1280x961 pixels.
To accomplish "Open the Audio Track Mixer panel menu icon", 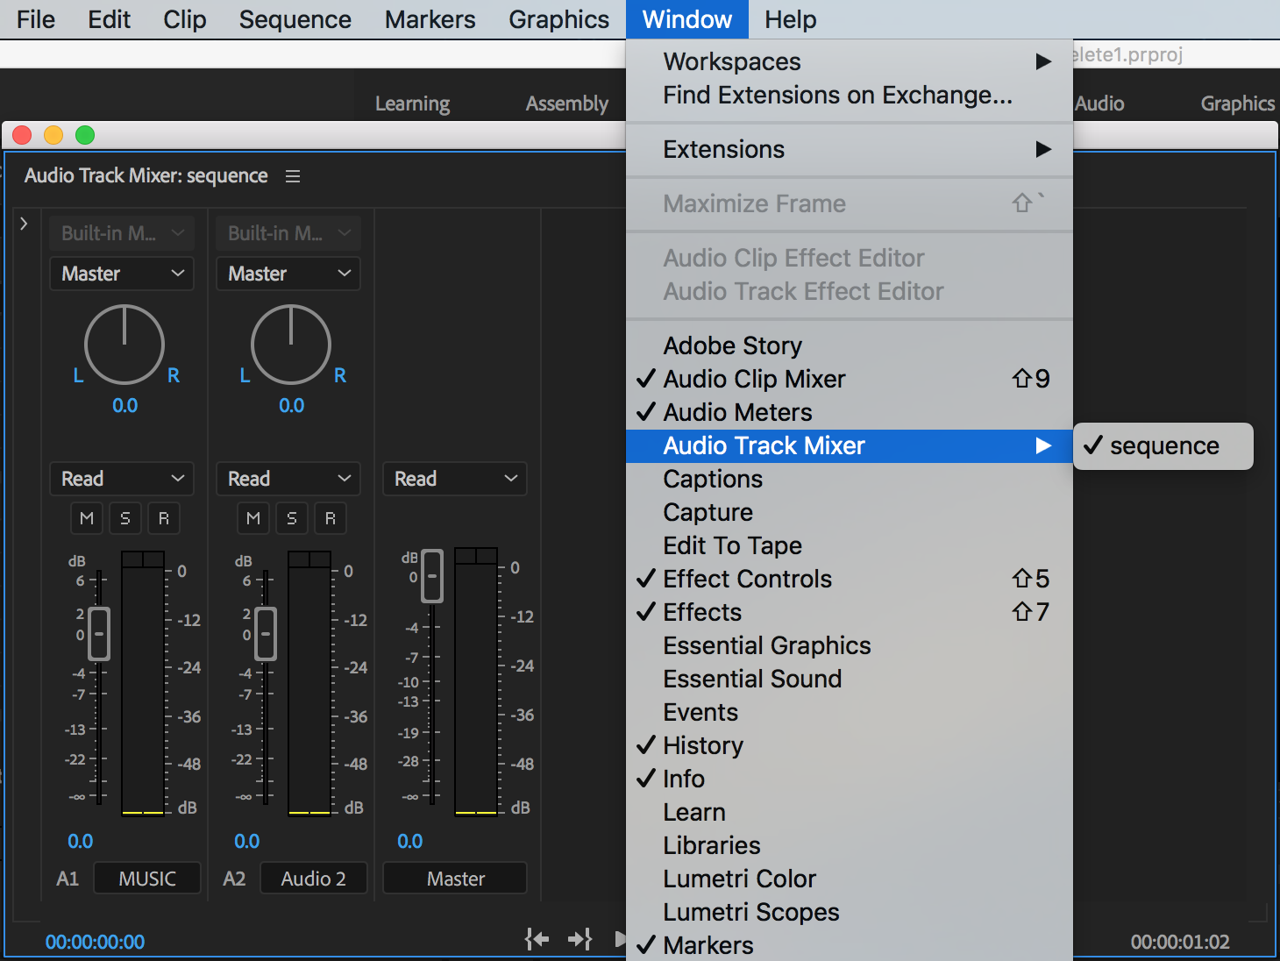I will (293, 176).
